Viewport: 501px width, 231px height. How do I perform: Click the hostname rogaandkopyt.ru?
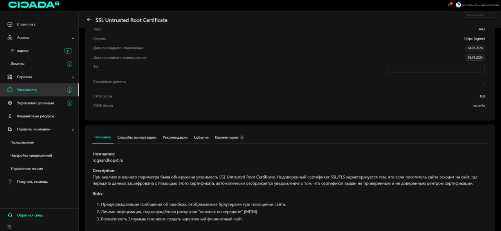(108, 160)
